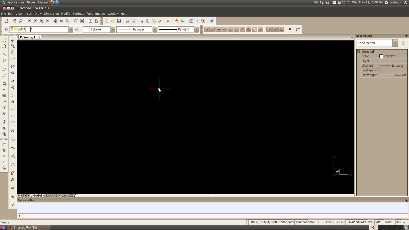Open the Dimension menu
The image size is (409, 230).
pyautogui.click(x=51, y=14)
